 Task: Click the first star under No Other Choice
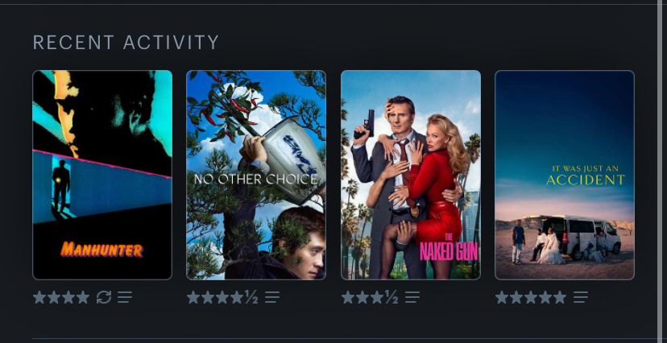point(193,297)
